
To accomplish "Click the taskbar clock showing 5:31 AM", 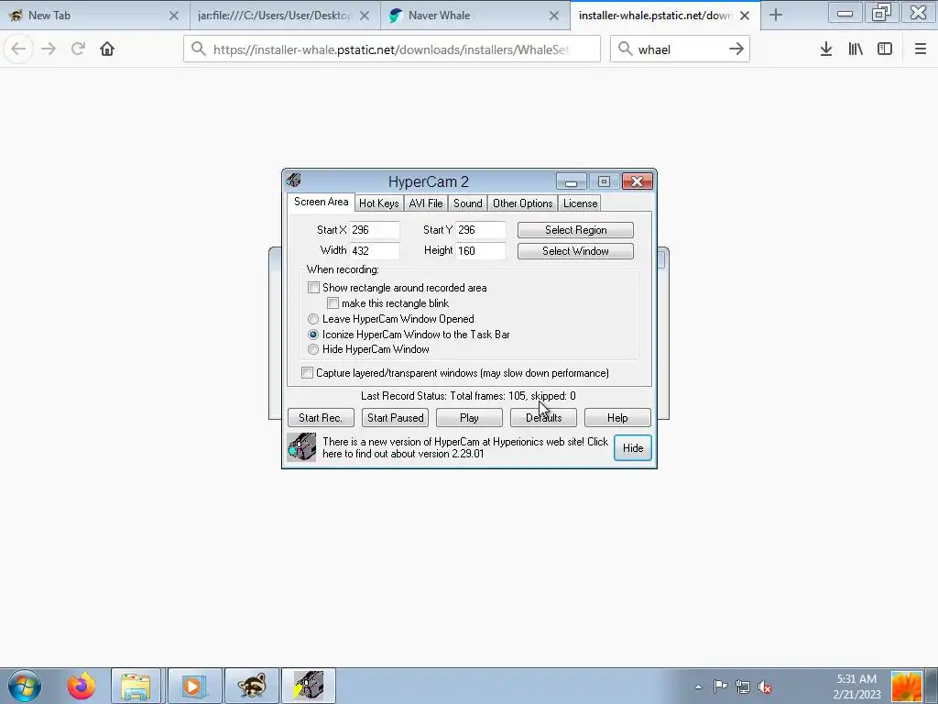I will click(856, 687).
